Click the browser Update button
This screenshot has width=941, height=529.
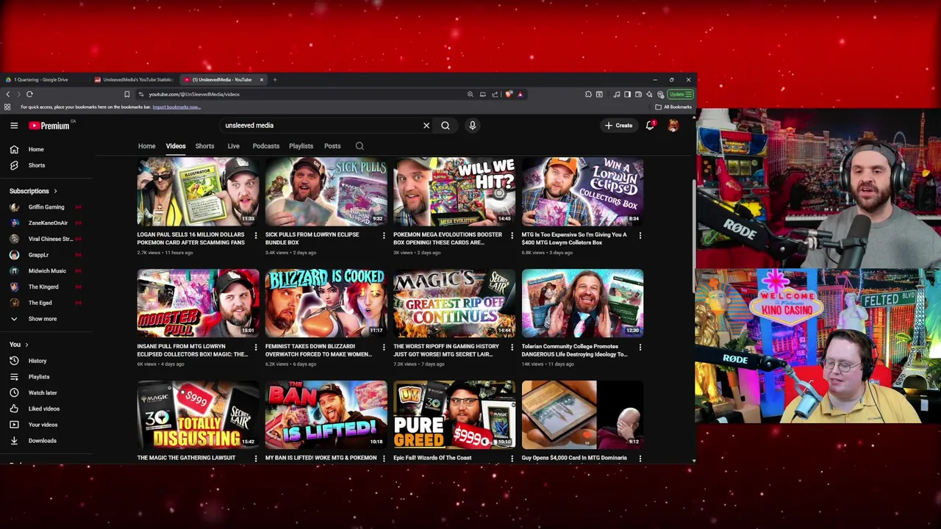tap(681, 94)
